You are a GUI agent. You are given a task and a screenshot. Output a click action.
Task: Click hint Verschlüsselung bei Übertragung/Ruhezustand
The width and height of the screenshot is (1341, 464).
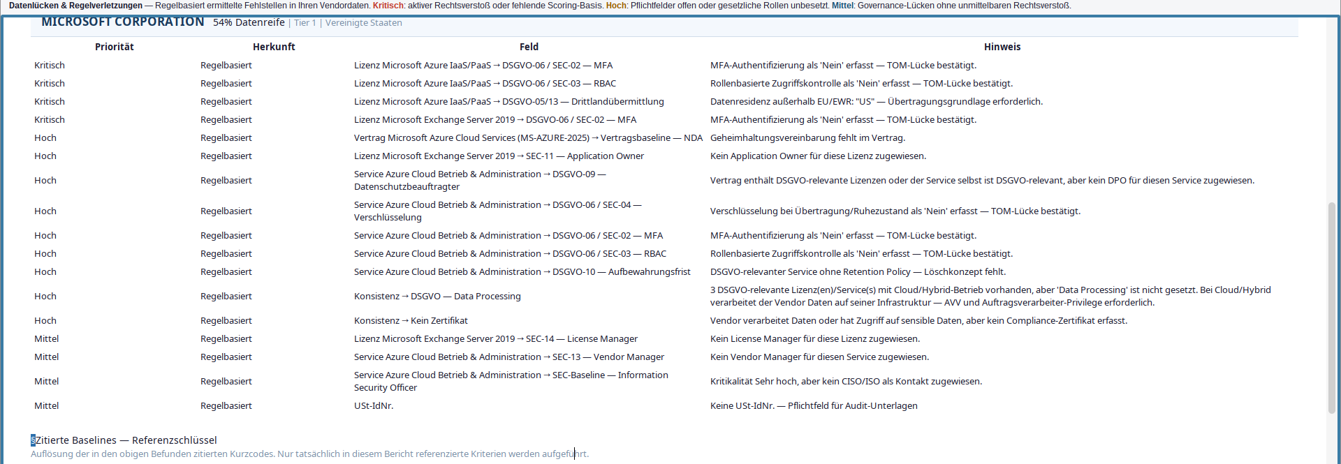coord(895,211)
